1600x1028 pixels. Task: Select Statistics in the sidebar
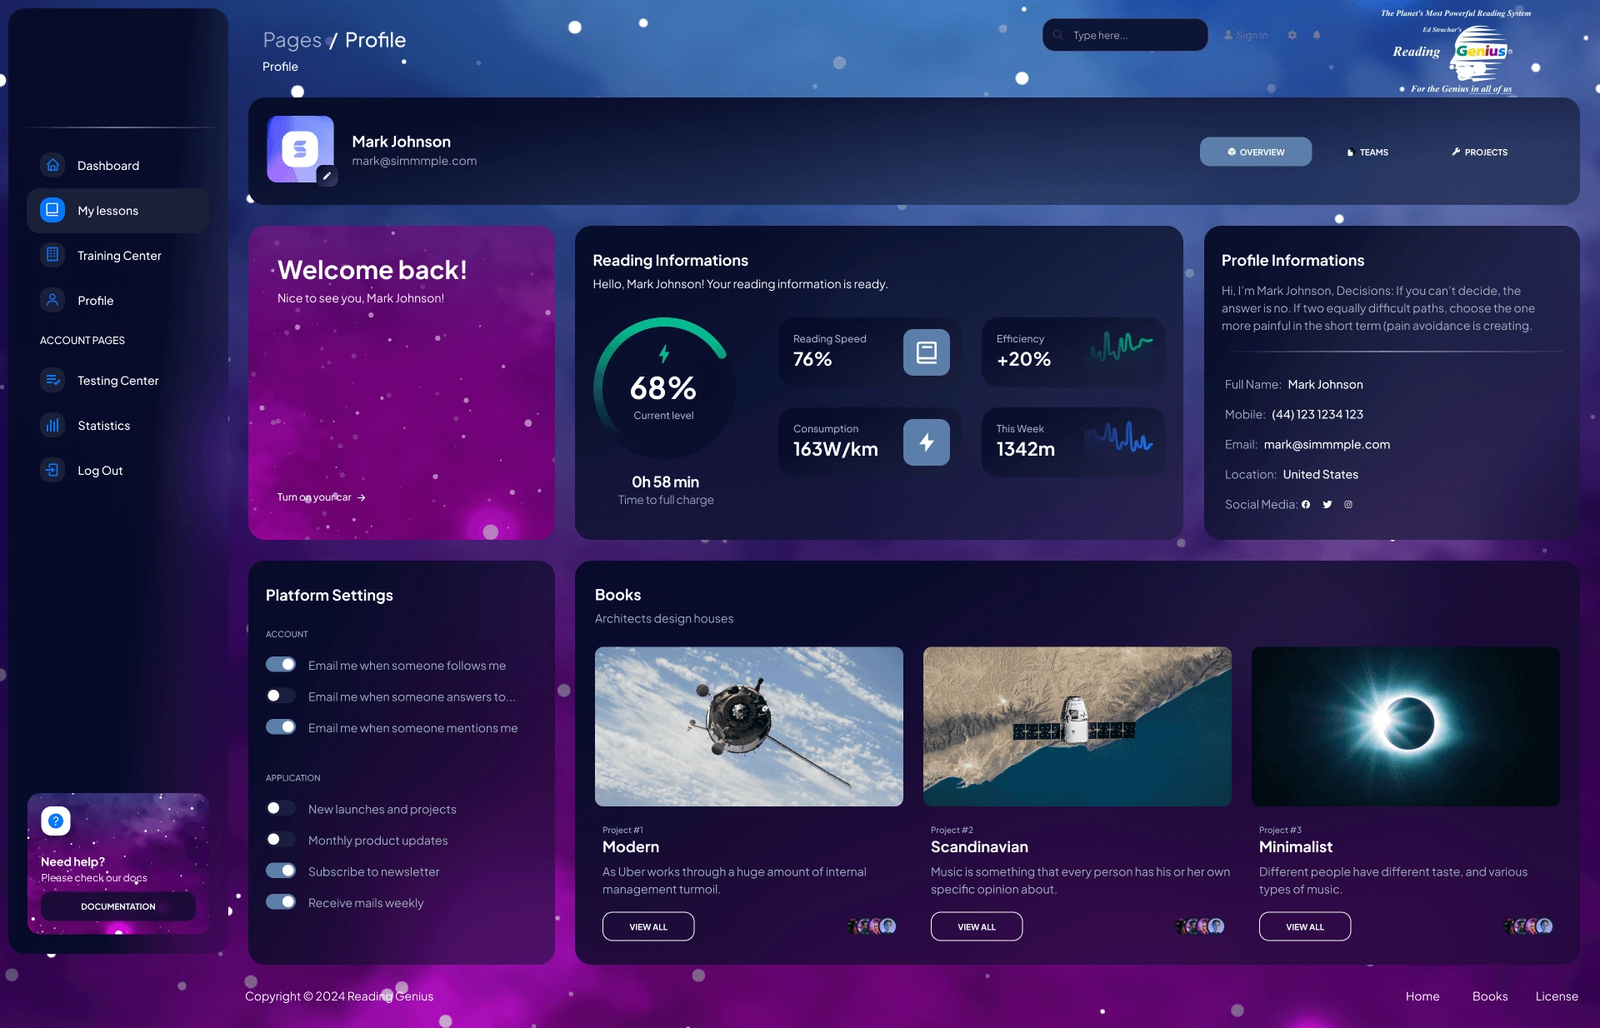(103, 426)
